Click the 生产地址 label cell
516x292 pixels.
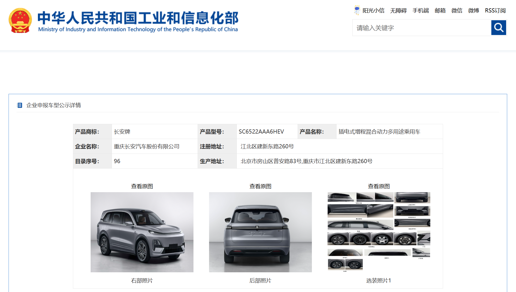[217, 161]
